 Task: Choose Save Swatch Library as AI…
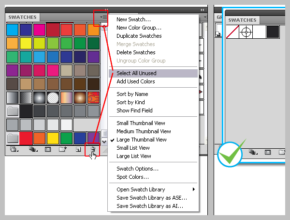pyautogui.click(x=150, y=206)
